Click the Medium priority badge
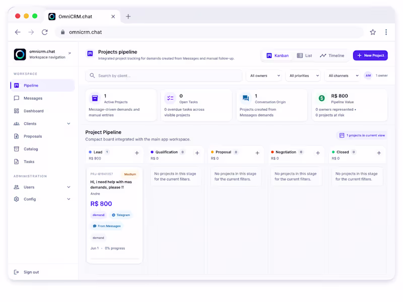Screen dimensions: 403x302 (130, 174)
